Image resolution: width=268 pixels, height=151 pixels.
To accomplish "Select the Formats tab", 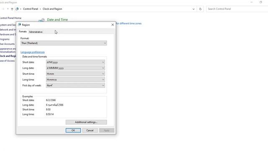I will click(x=23, y=31).
